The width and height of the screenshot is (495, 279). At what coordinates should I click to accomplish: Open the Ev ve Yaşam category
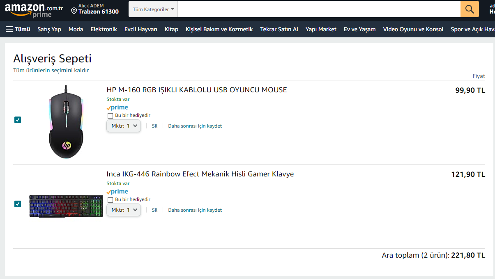(360, 29)
